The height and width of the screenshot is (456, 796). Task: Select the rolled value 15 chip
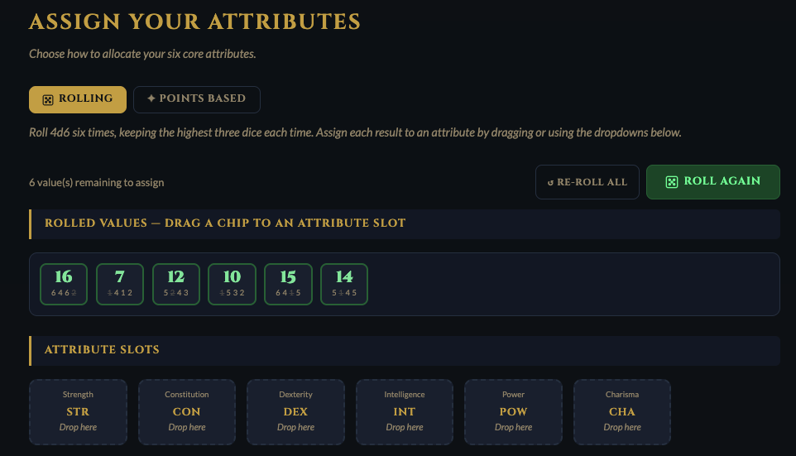point(288,284)
